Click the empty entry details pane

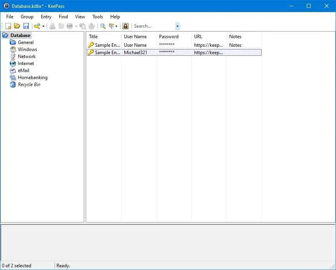168,242
